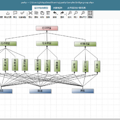Select the 美化 sub-criterion node
Screen dimensions: 120x120
pos(97,66)
